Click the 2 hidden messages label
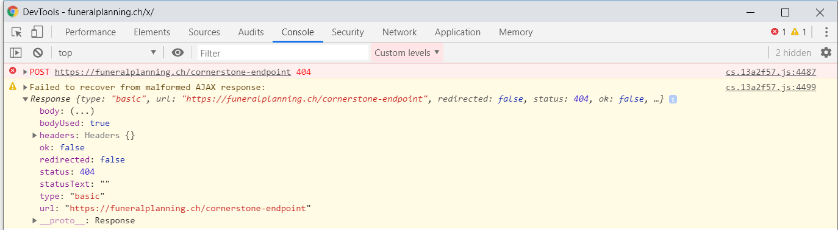Screen dimensions: 838x230 click(x=793, y=53)
